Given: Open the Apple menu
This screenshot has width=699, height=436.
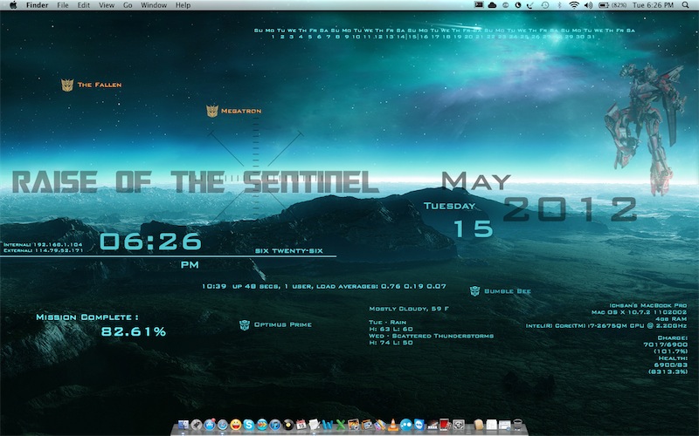Looking at the screenshot, I should [x=13, y=5].
